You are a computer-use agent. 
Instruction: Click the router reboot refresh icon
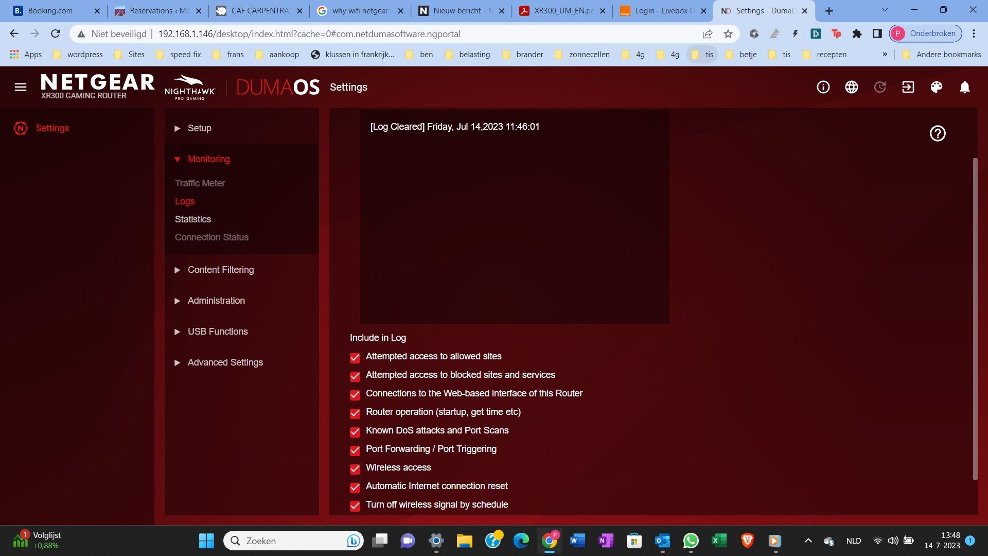(x=880, y=87)
